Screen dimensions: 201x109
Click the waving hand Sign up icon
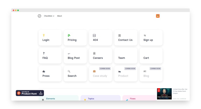pyautogui.click(x=145, y=36)
